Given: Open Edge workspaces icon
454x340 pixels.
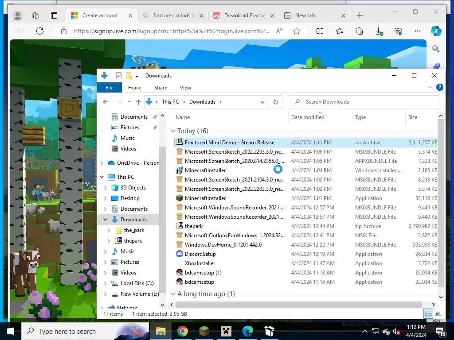Looking at the screenshot, I should click(x=35, y=15).
